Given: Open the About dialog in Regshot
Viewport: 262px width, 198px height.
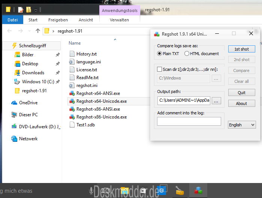Looking at the screenshot, I should (242, 103).
